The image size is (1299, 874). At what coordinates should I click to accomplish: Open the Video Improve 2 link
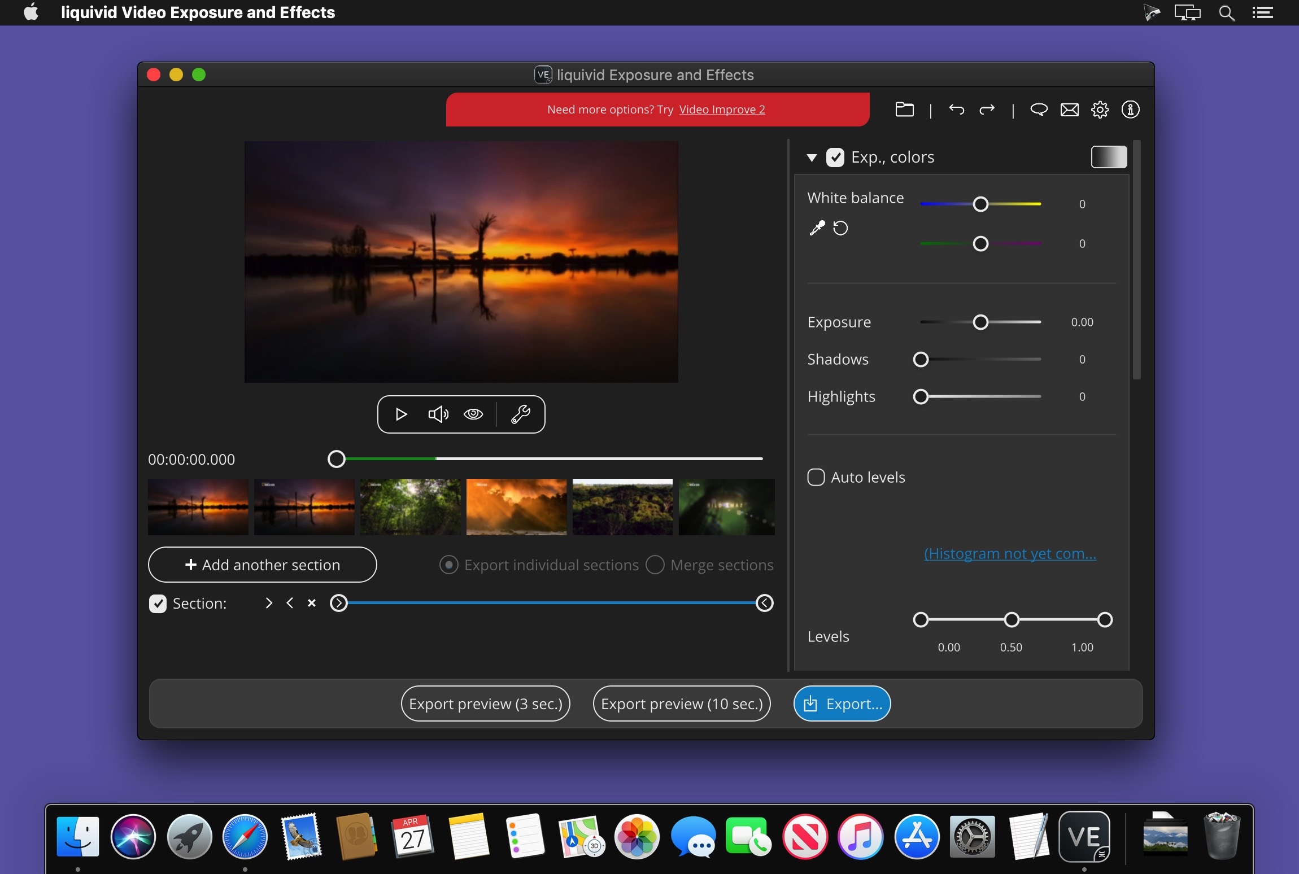(722, 110)
